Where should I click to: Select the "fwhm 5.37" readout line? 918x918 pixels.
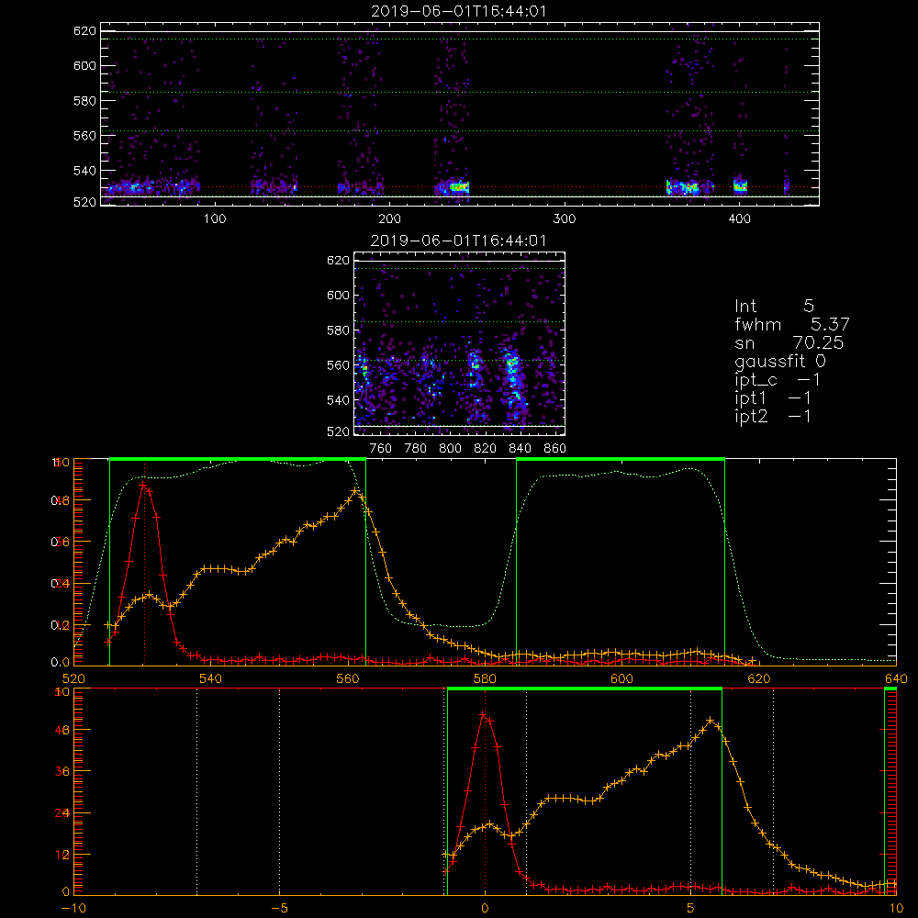(792, 324)
